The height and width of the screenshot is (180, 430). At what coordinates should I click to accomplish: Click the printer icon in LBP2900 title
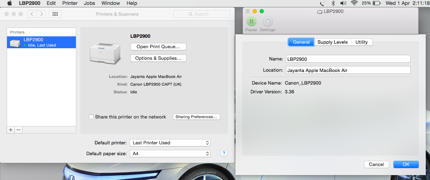click(319, 12)
